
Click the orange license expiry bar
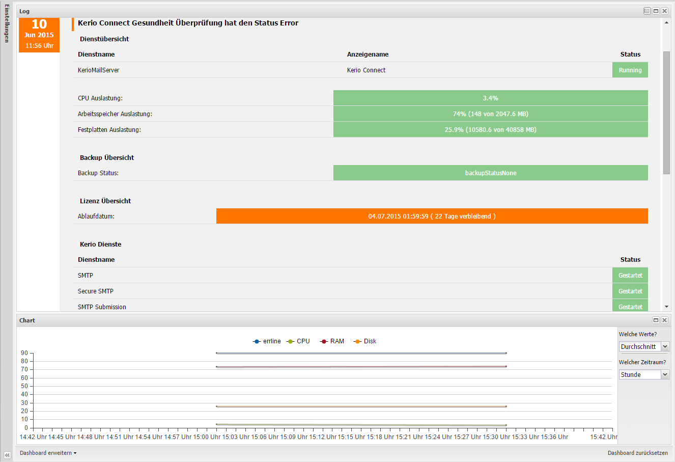pyautogui.click(x=432, y=216)
